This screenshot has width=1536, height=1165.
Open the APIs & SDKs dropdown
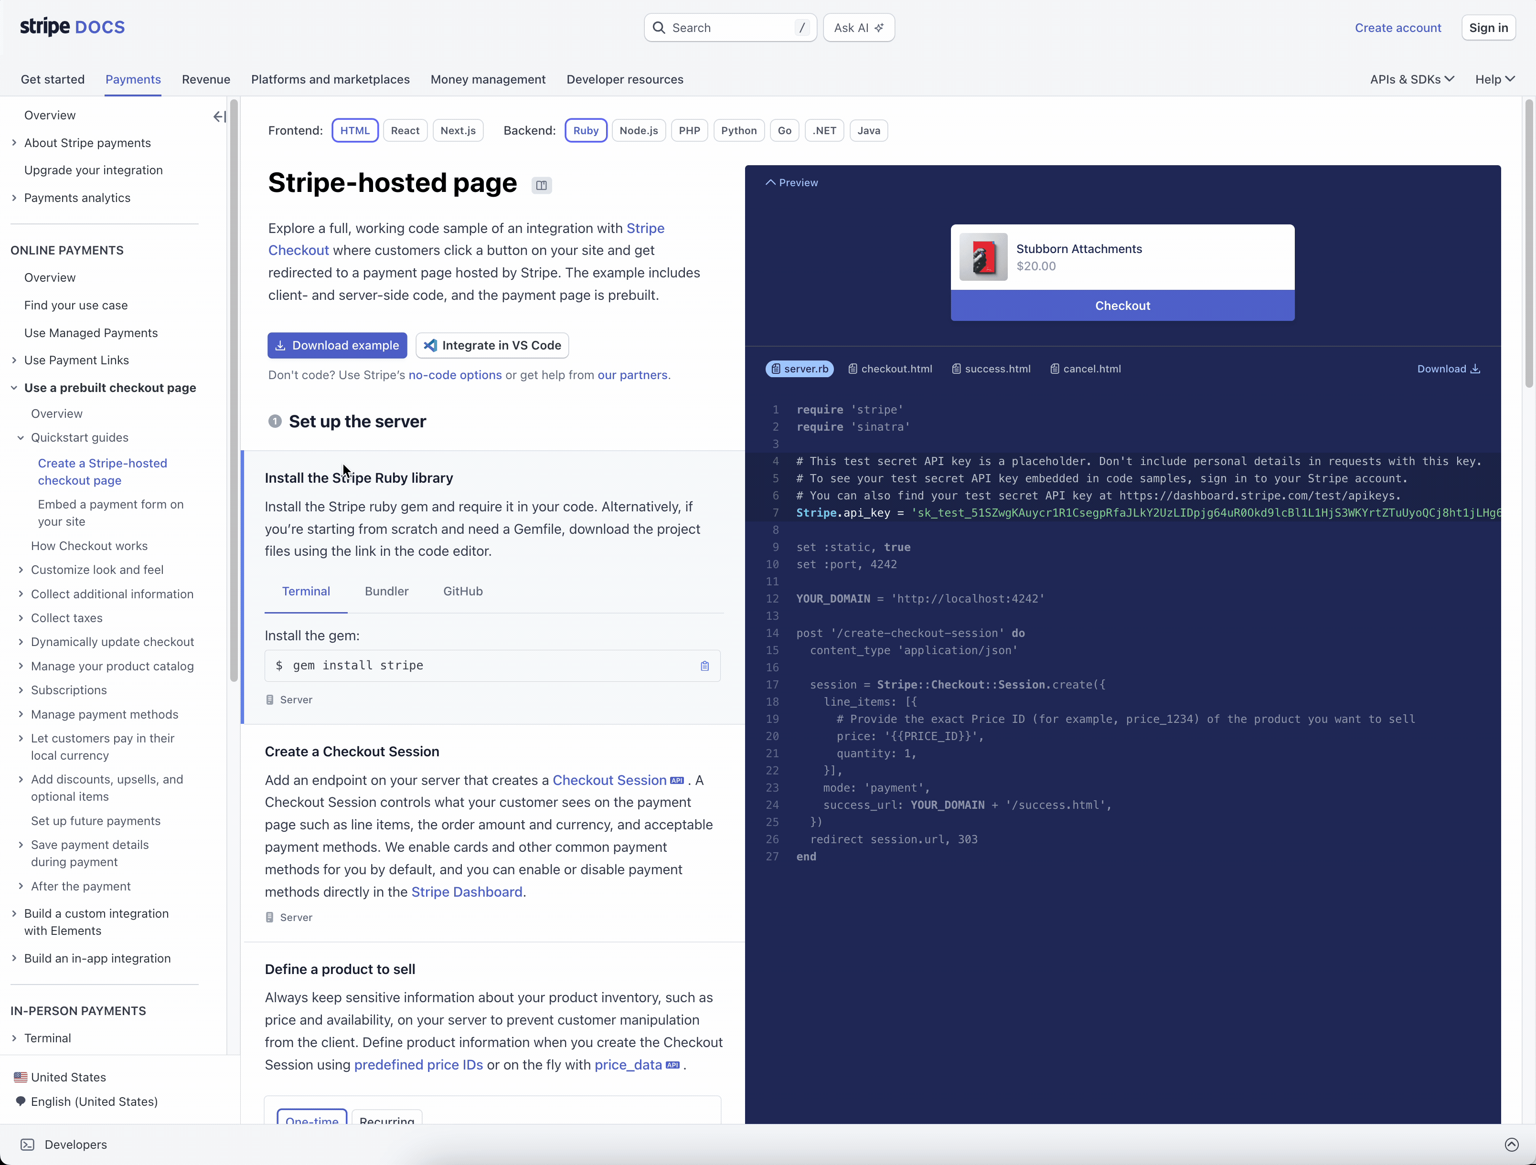tap(1412, 79)
